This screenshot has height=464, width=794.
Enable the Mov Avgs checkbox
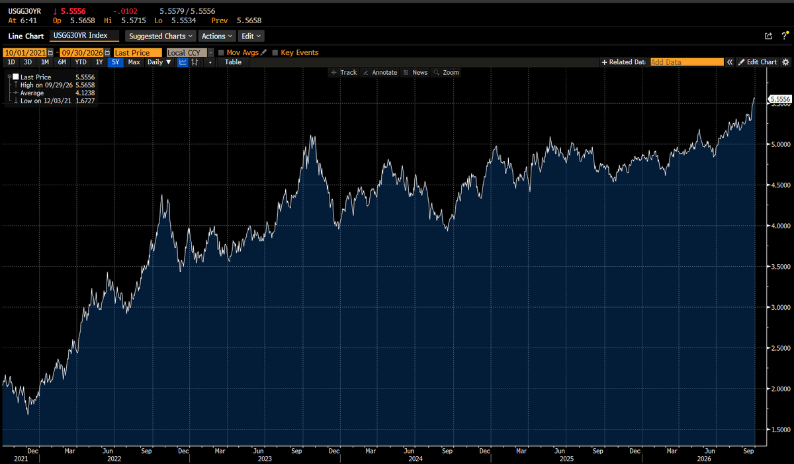(x=222, y=52)
